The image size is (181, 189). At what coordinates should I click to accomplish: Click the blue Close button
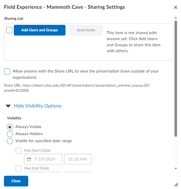[16, 181]
